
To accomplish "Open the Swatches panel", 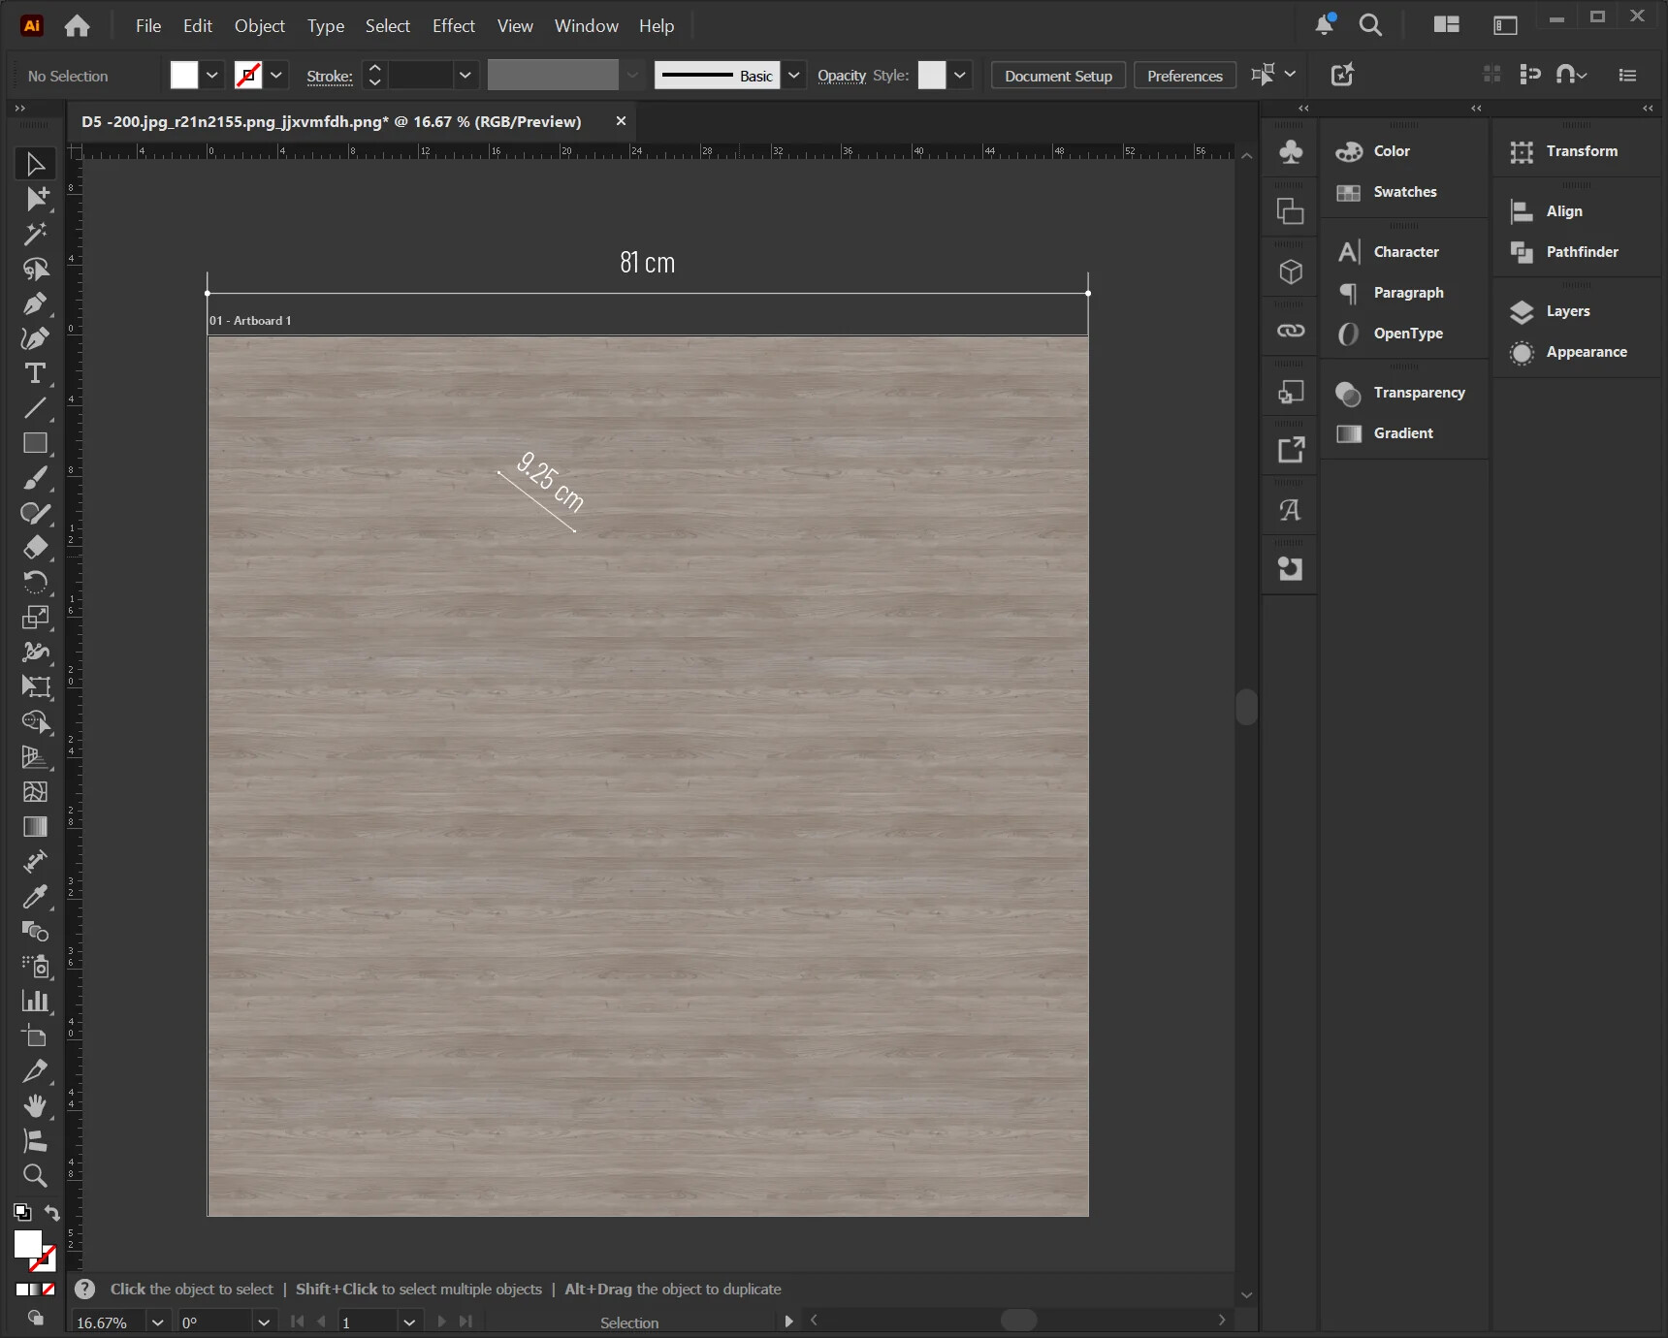I will pos(1403,192).
